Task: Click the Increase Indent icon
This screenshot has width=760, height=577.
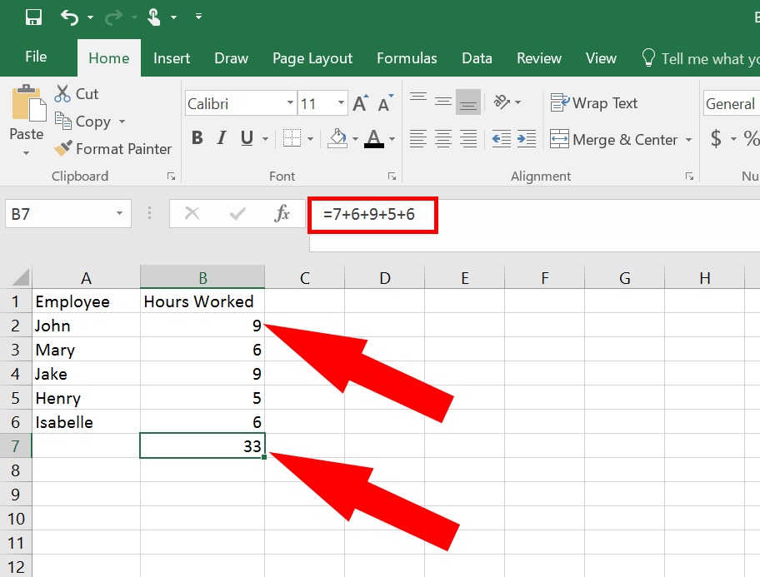Action: pos(527,139)
